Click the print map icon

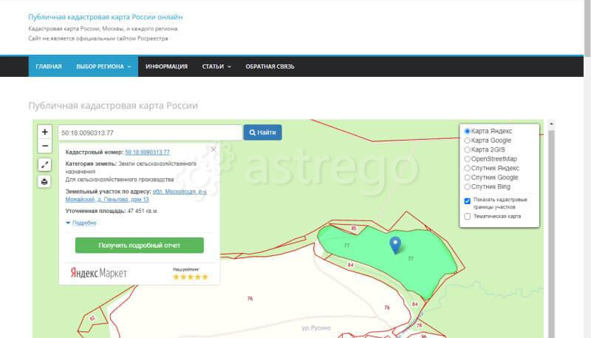[45, 182]
